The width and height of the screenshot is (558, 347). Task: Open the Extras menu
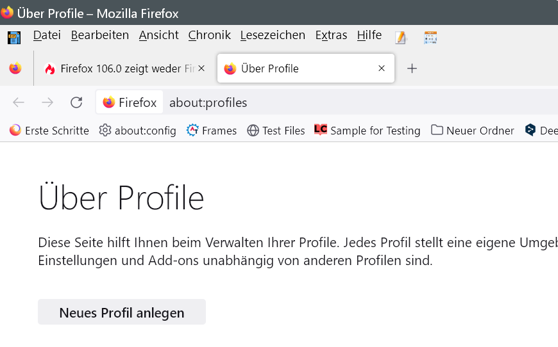331,35
